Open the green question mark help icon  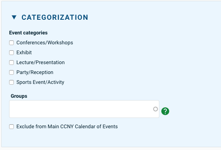(165, 111)
